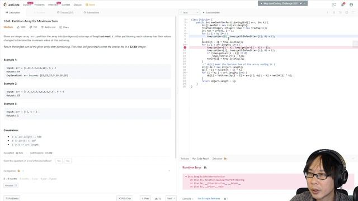Click the Amazon company tag
This screenshot has height=201, width=358.
click(11, 185)
